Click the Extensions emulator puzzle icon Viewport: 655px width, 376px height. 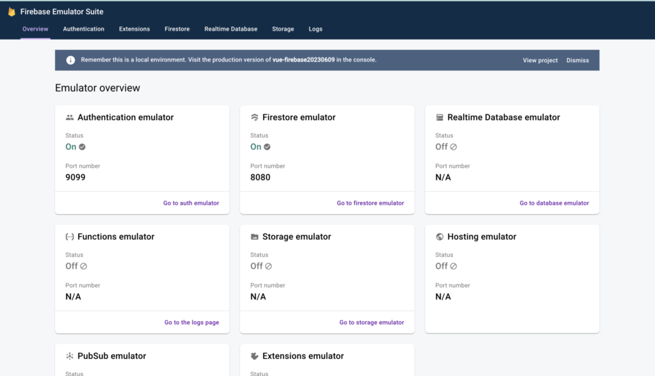pyautogui.click(x=255, y=356)
